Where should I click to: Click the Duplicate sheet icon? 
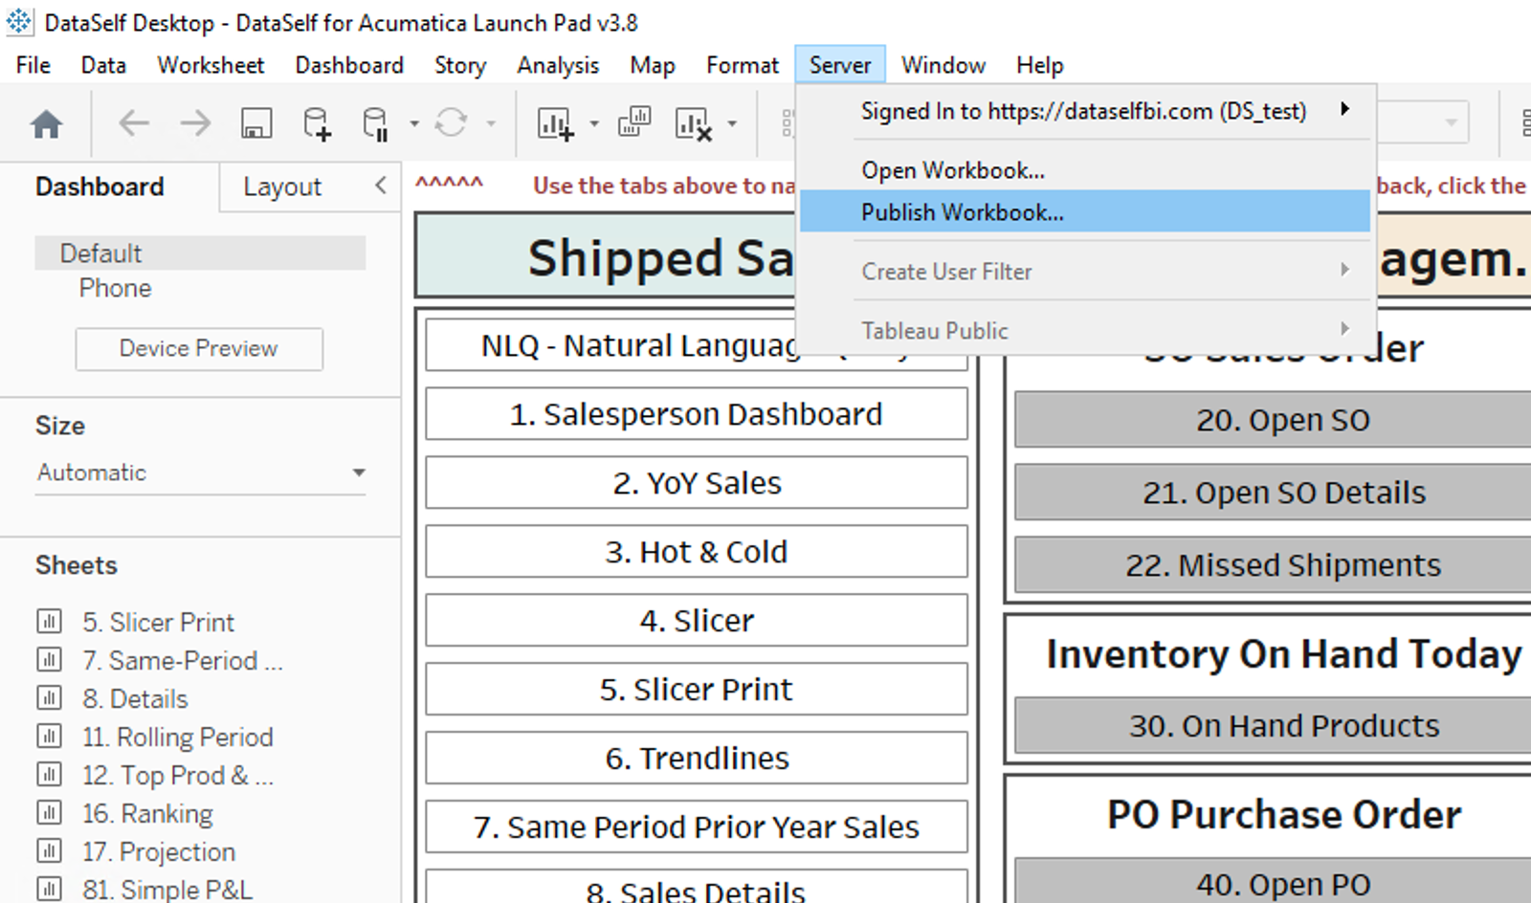633,123
